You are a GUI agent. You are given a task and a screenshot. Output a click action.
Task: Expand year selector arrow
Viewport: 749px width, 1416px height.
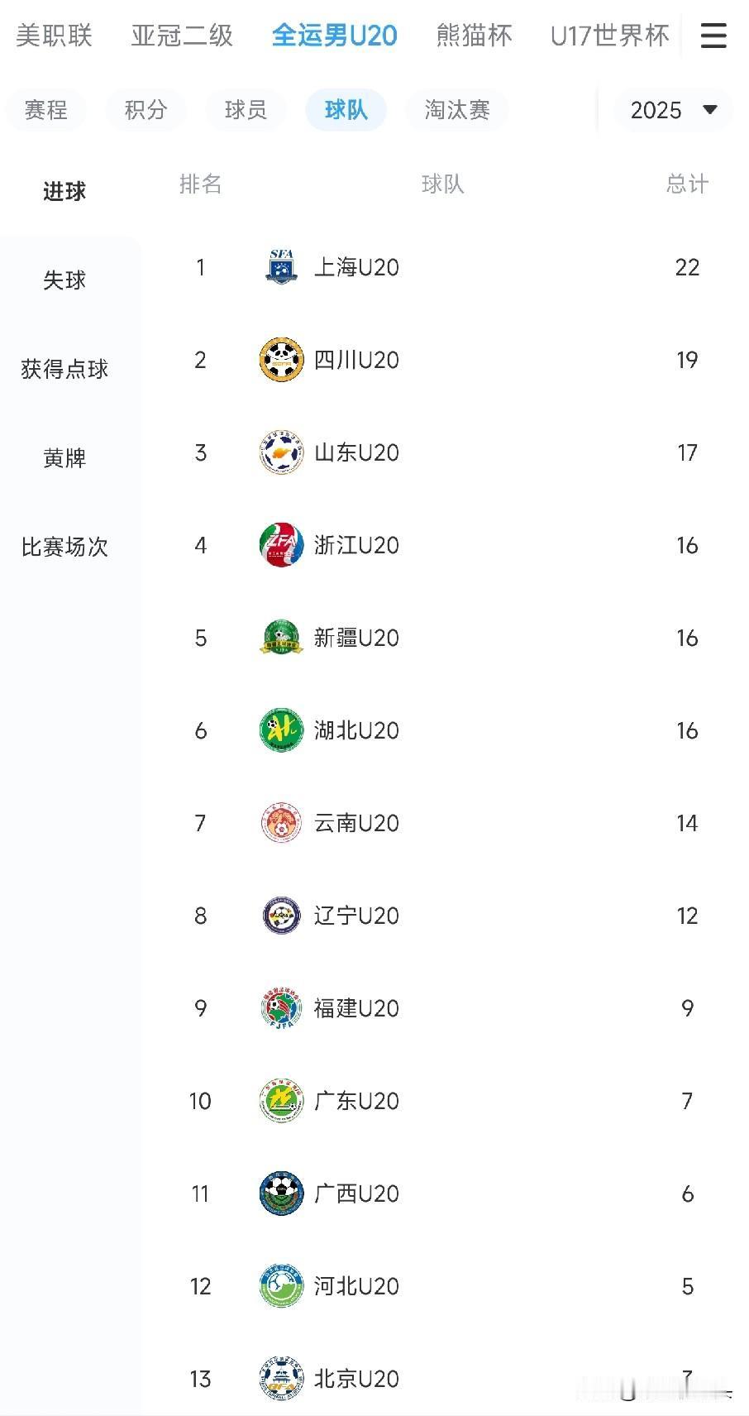709,110
